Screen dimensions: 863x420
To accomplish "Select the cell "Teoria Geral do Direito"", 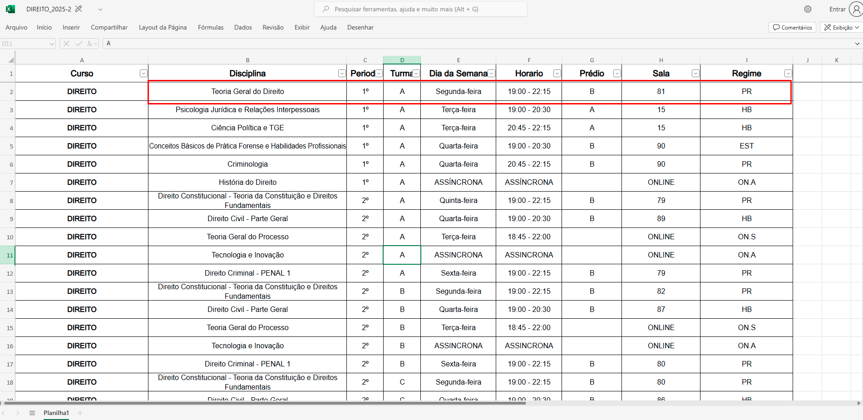I will coord(247,92).
